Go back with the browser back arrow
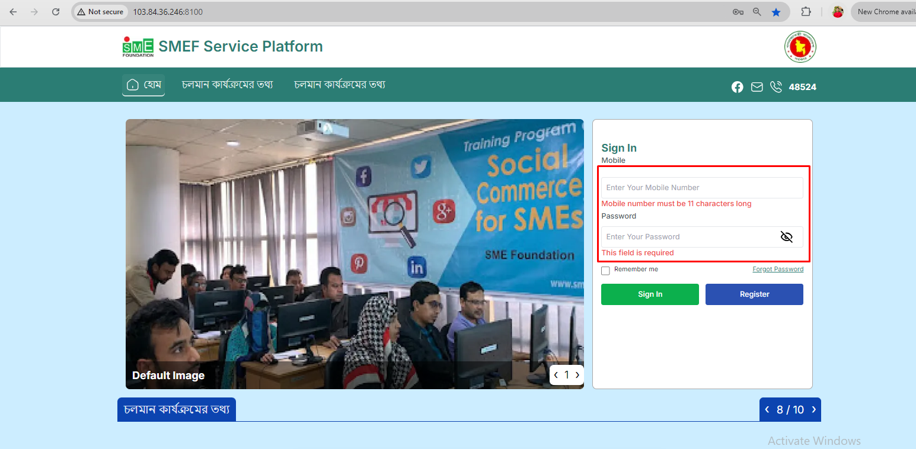Viewport: 916px width, 449px height. [13, 12]
